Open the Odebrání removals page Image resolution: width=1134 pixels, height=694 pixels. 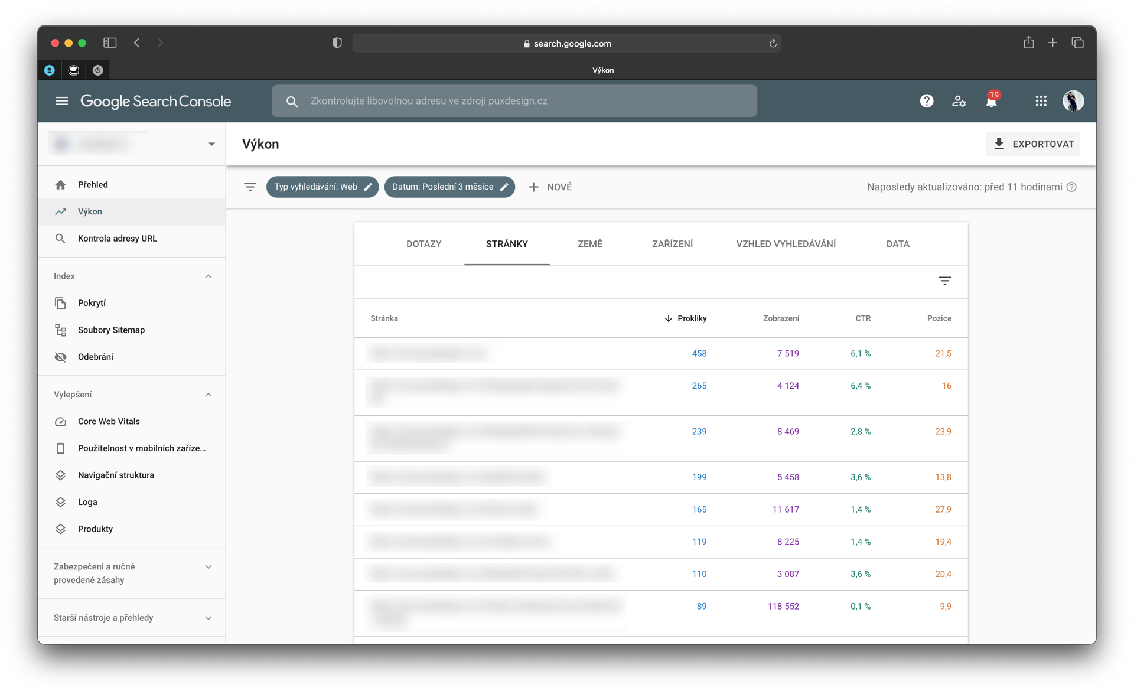click(x=96, y=357)
